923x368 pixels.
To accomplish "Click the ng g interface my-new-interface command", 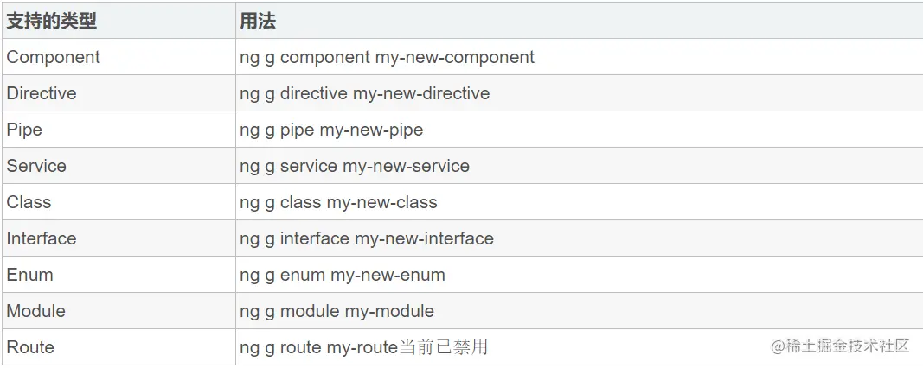I will (x=367, y=238).
